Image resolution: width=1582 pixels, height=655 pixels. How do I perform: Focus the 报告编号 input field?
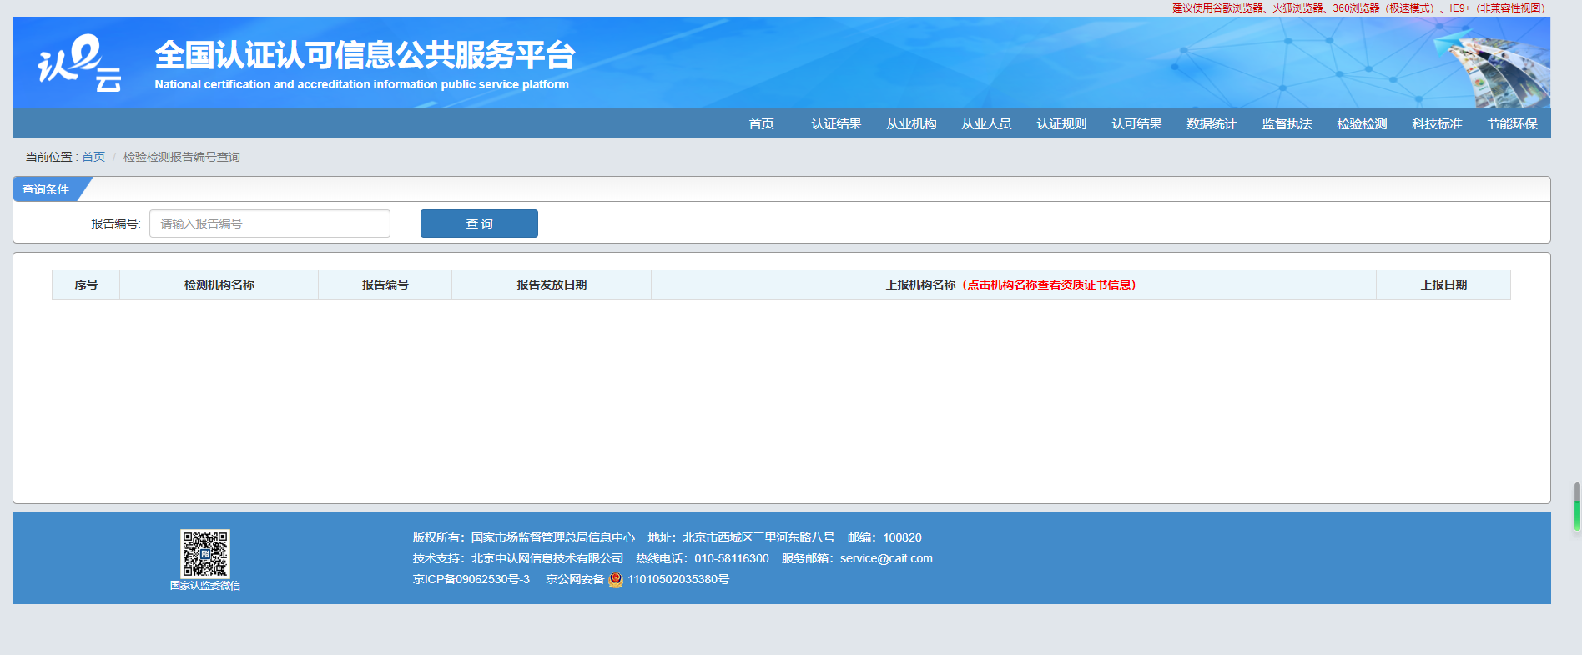(270, 224)
